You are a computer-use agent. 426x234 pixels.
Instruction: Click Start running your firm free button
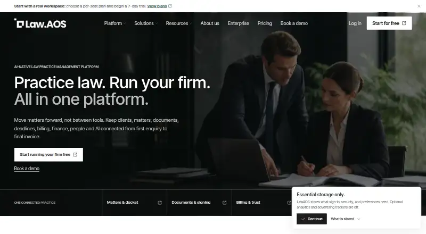pyautogui.click(x=48, y=154)
